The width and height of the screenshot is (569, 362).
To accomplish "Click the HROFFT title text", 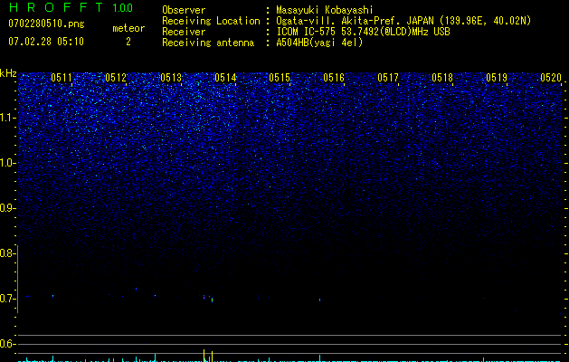I will pos(56,7).
